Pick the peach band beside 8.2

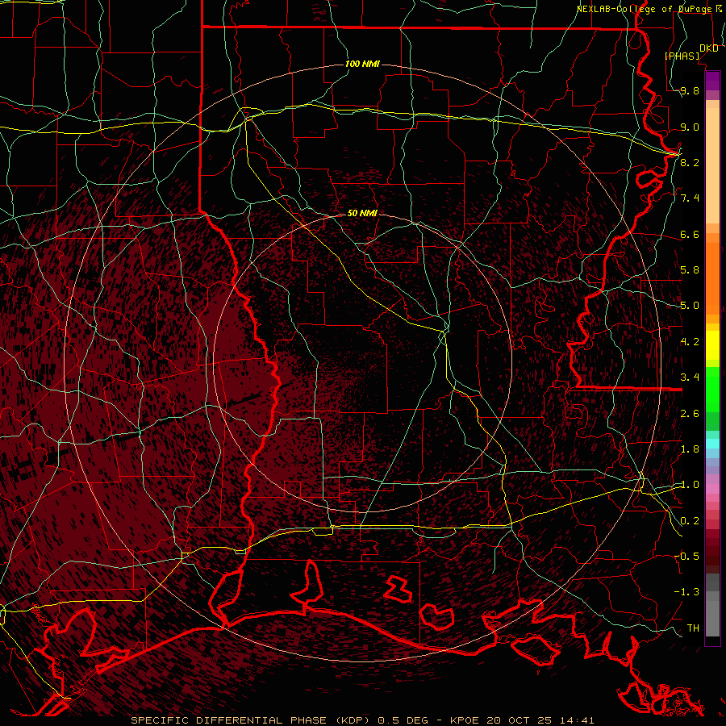point(712,165)
